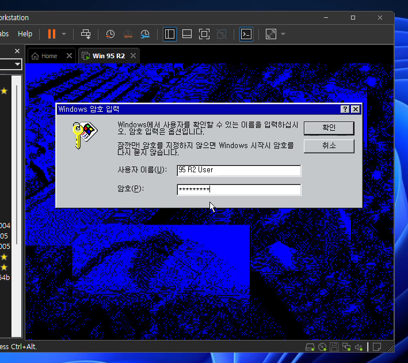Screen dimensions: 408x363
Task: Close the Win 95 R2 tab
Action: pyautogui.click(x=134, y=56)
